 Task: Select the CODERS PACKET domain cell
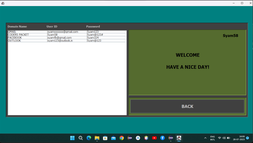[x=28, y=35]
